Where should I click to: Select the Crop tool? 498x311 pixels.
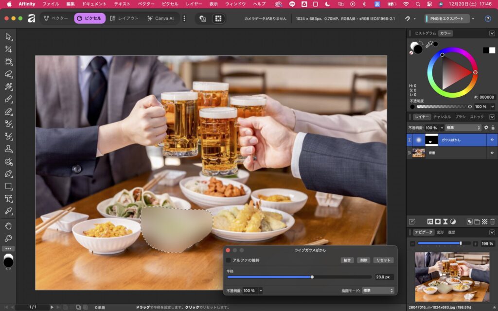[x=8, y=50]
